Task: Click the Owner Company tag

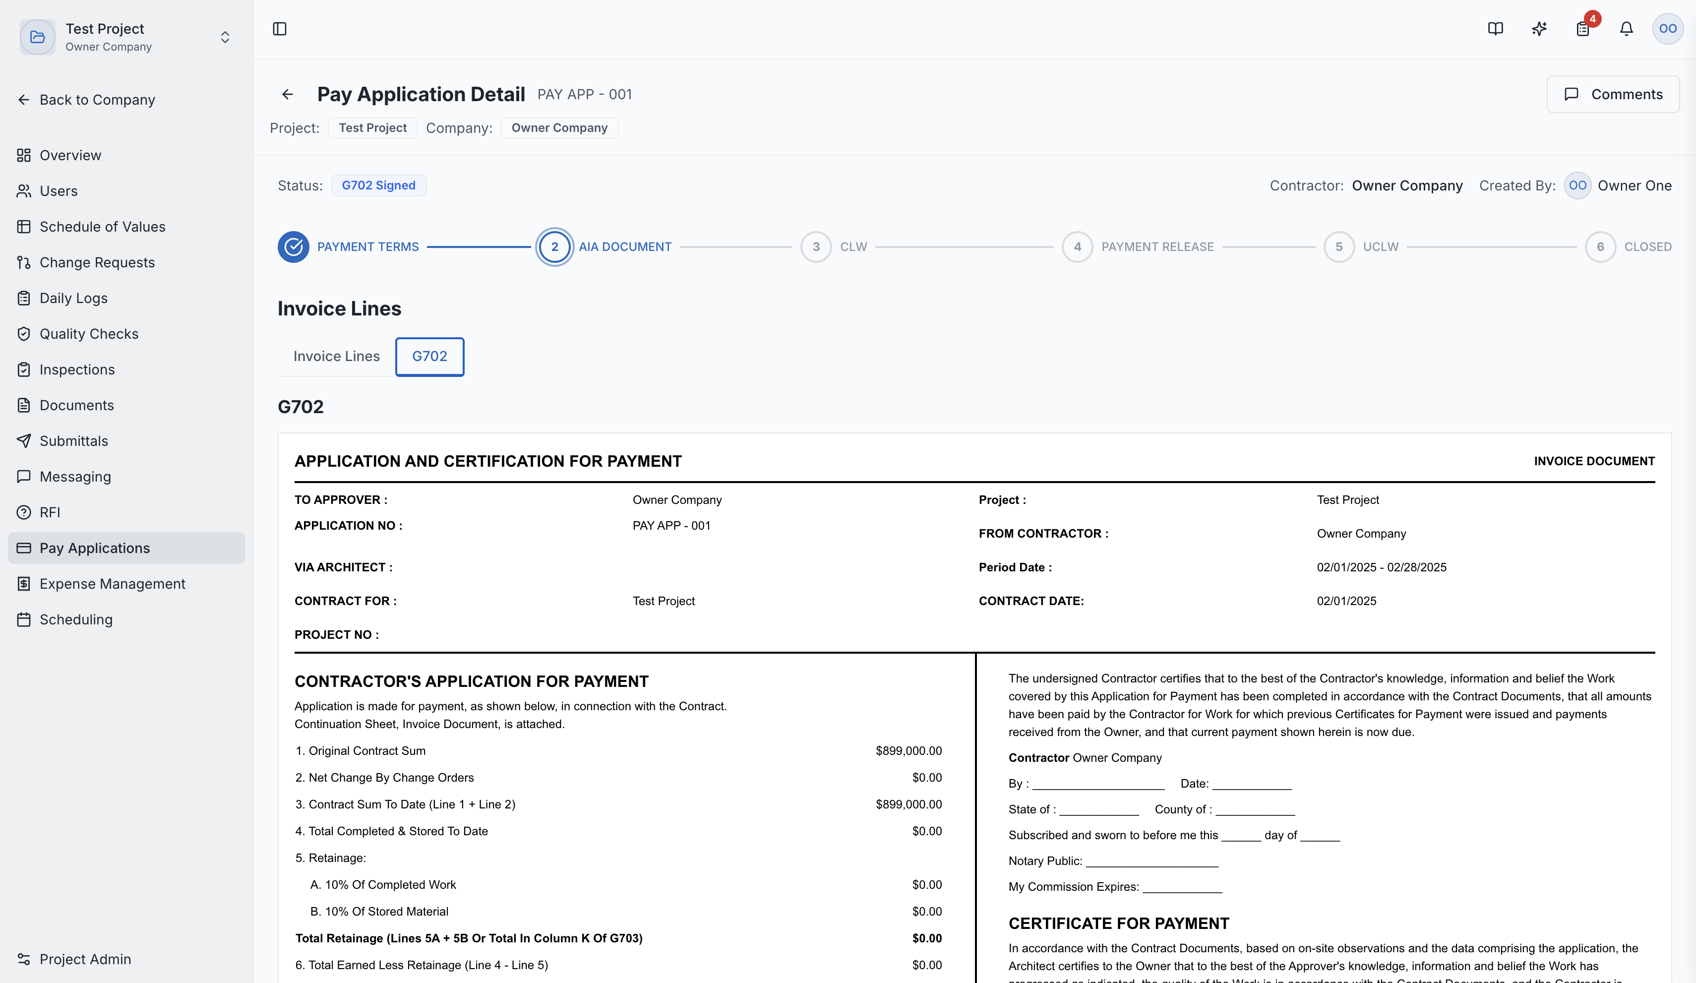Action: (559, 128)
